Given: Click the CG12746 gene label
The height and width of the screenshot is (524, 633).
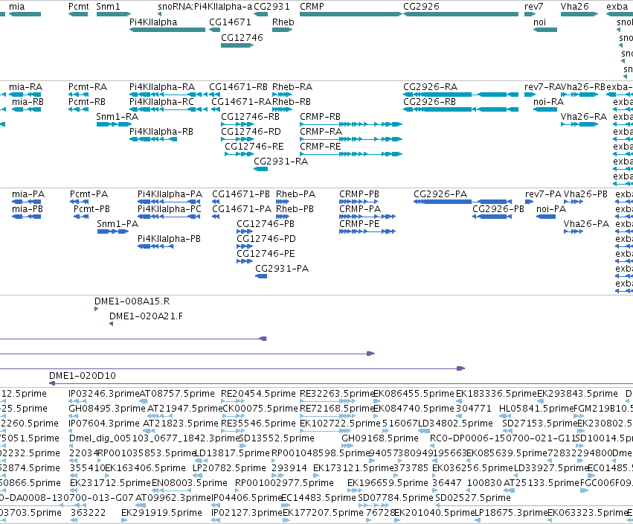Looking at the screenshot, I should coord(242,37).
